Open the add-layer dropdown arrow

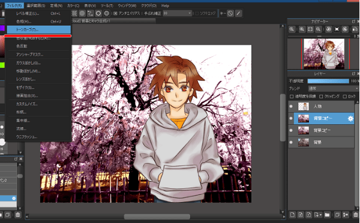click(320, 215)
